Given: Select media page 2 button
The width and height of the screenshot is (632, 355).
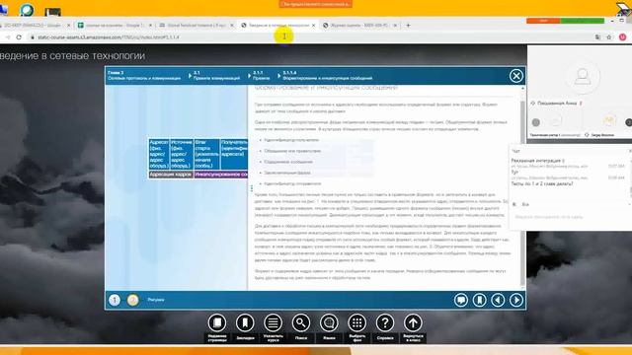Looking at the screenshot, I should tap(132, 300).
